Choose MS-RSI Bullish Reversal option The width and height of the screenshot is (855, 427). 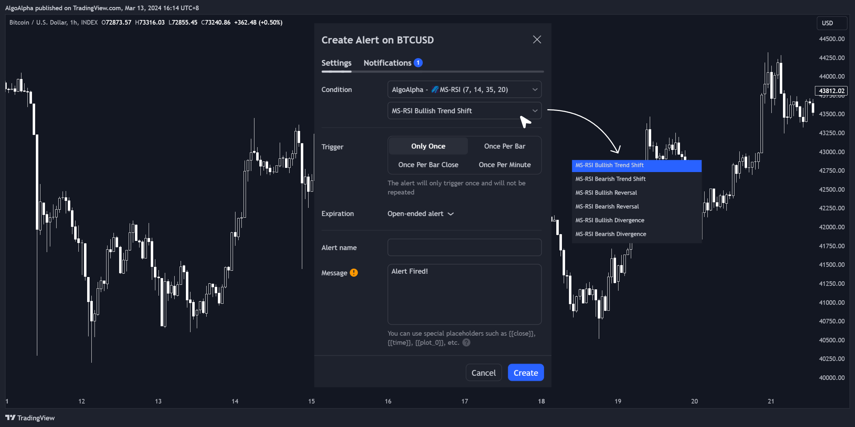636,193
